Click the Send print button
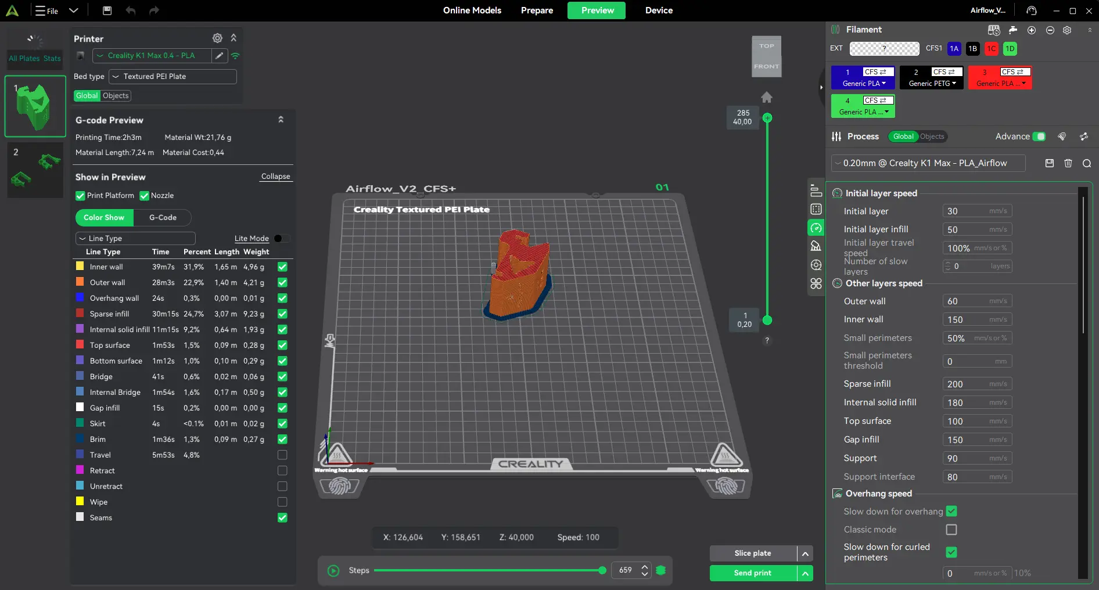The image size is (1099, 590). tap(753, 573)
